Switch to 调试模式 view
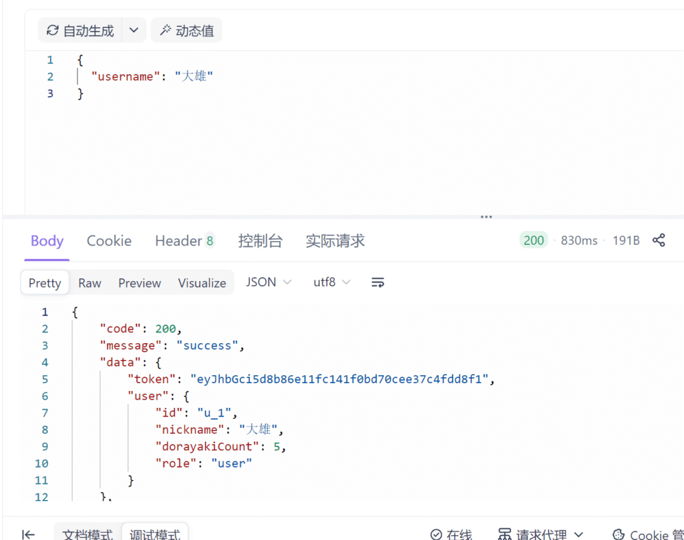The width and height of the screenshot is (684, 540). click(155, 534)
